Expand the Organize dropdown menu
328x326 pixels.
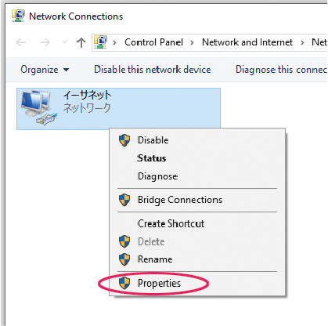click(45, 70)
